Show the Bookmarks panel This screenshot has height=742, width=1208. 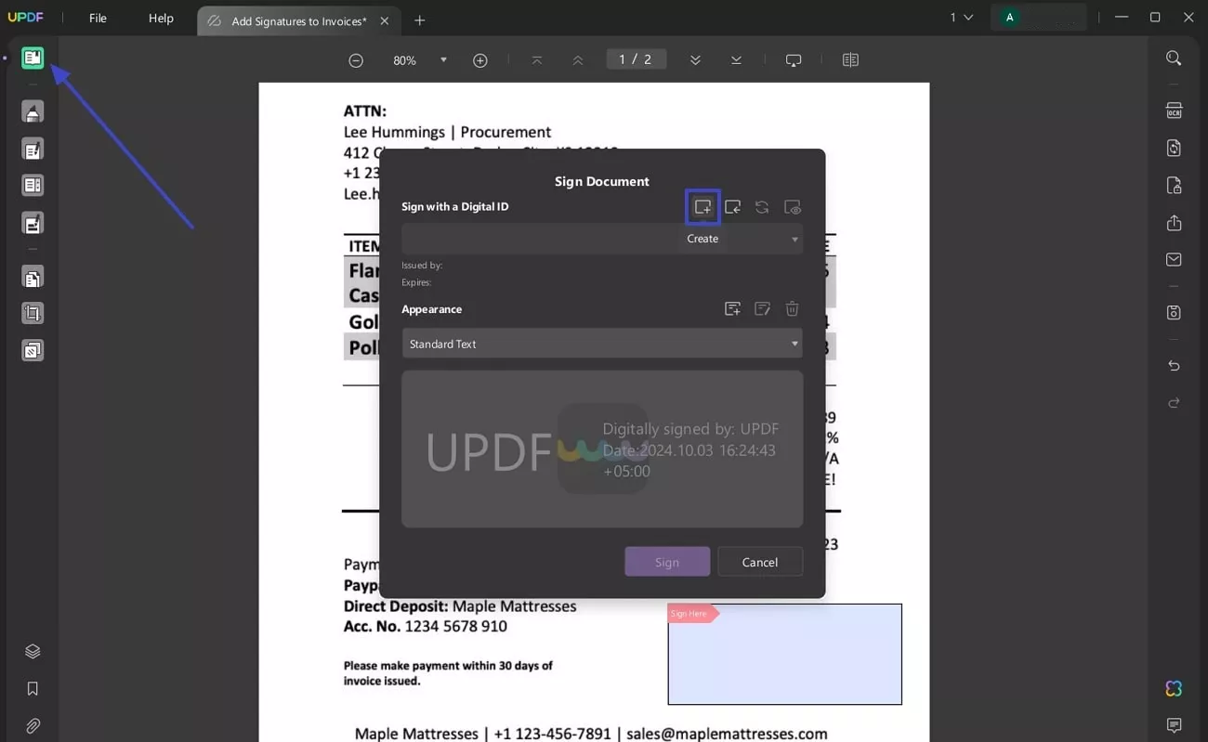click(33, 688)
